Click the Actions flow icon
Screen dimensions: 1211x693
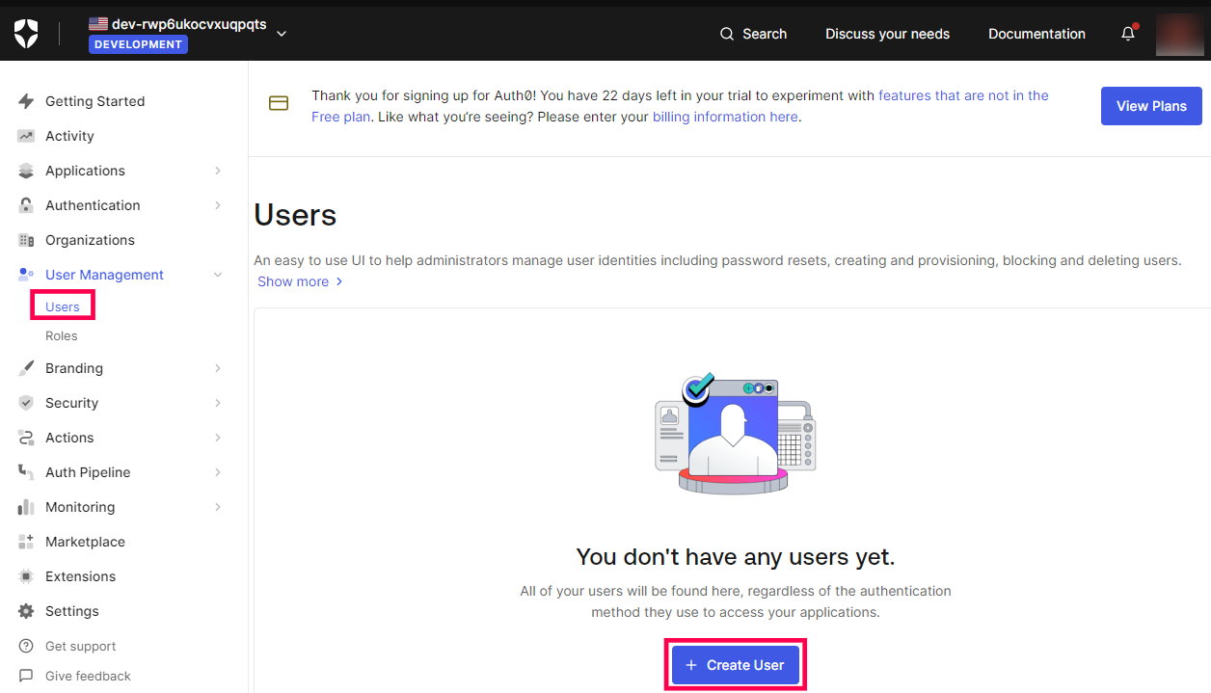(26, 438)
